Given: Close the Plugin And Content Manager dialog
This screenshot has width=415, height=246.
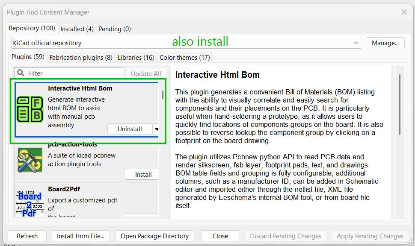Looking at the screenshot, I should (x=404, y=12).
